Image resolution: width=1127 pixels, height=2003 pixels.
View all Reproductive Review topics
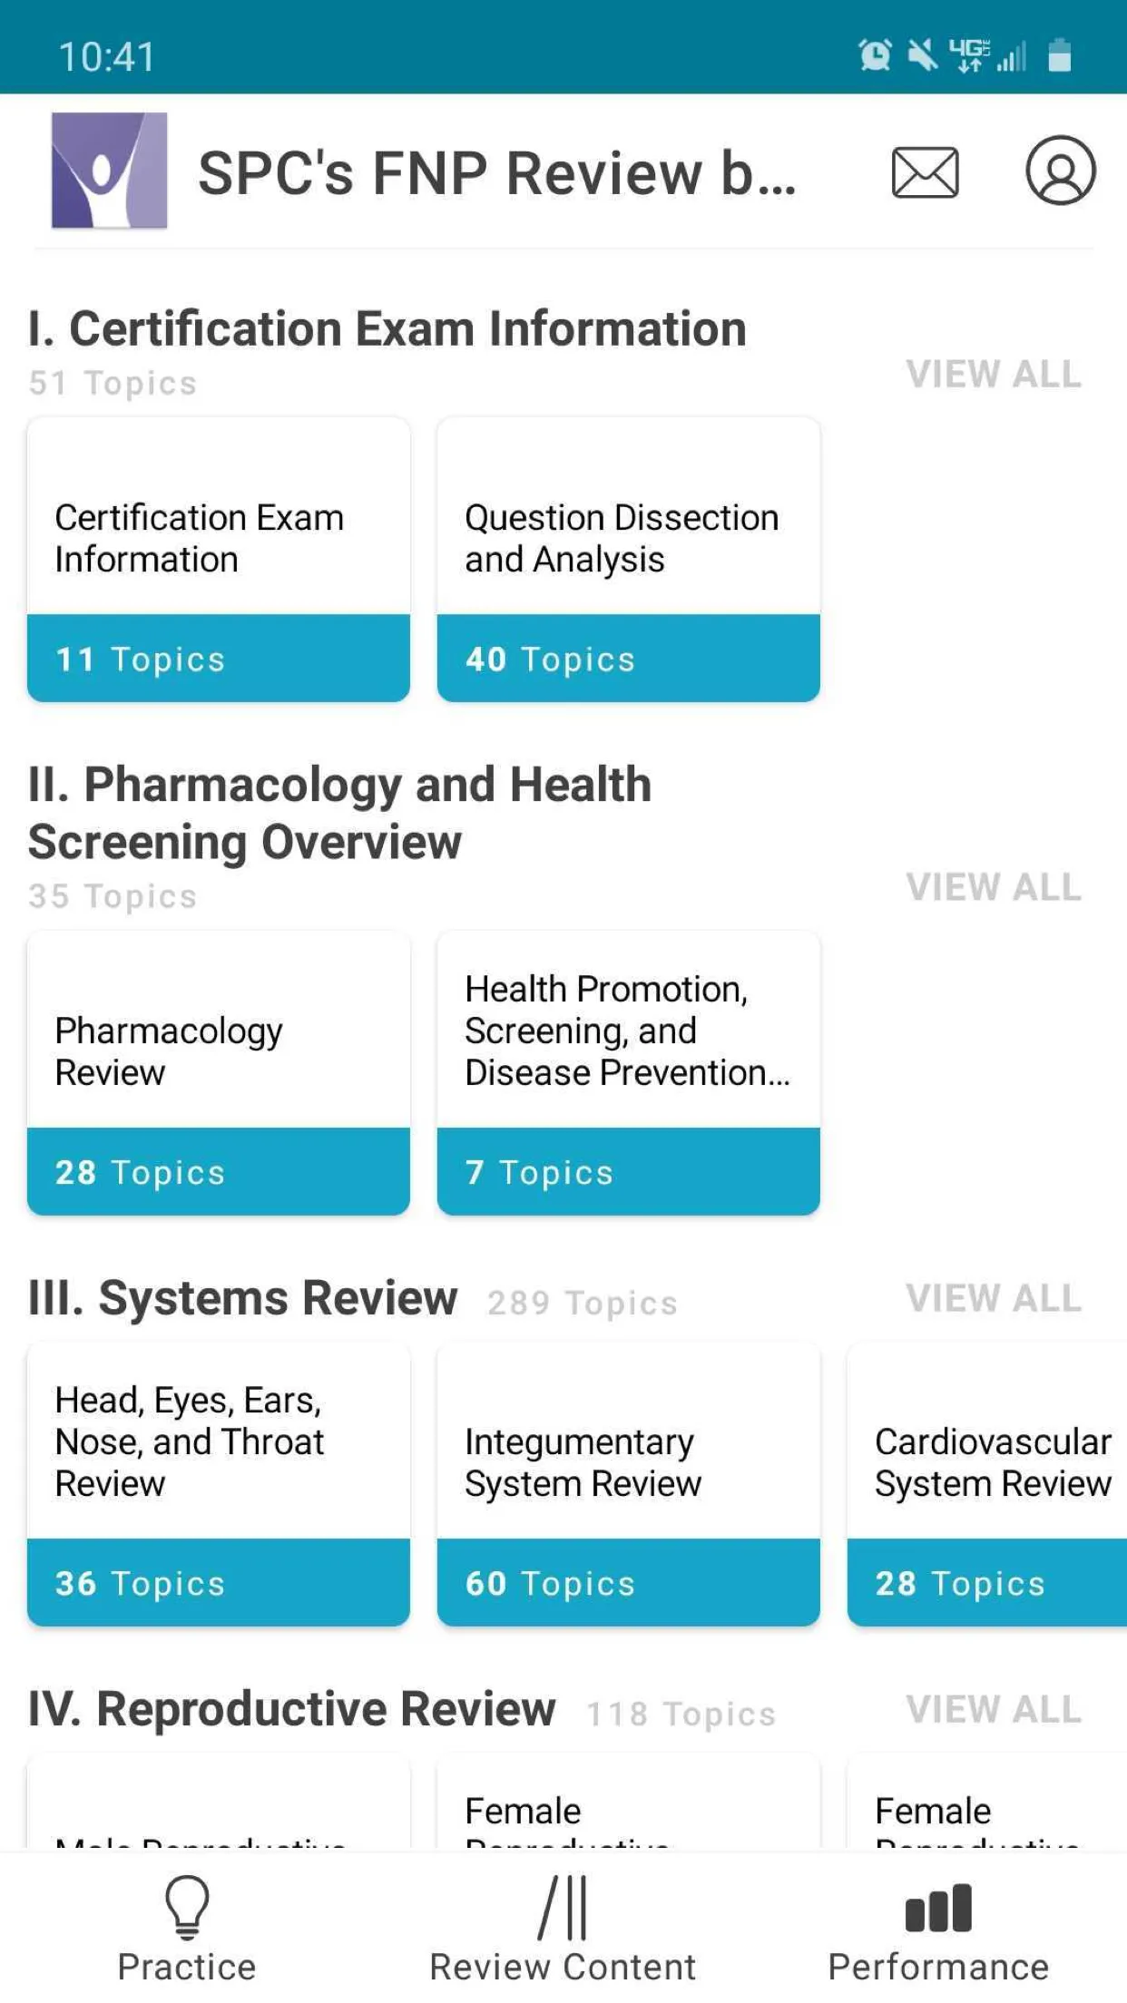pos(994,1709)
